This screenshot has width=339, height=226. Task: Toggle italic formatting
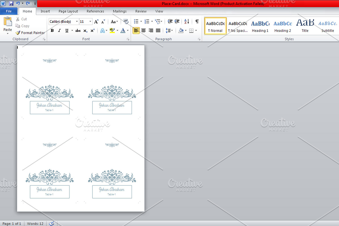[x=59, y=31]
